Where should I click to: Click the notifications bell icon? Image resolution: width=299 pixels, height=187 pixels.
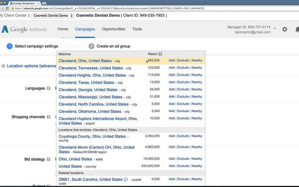click(297, 29)
